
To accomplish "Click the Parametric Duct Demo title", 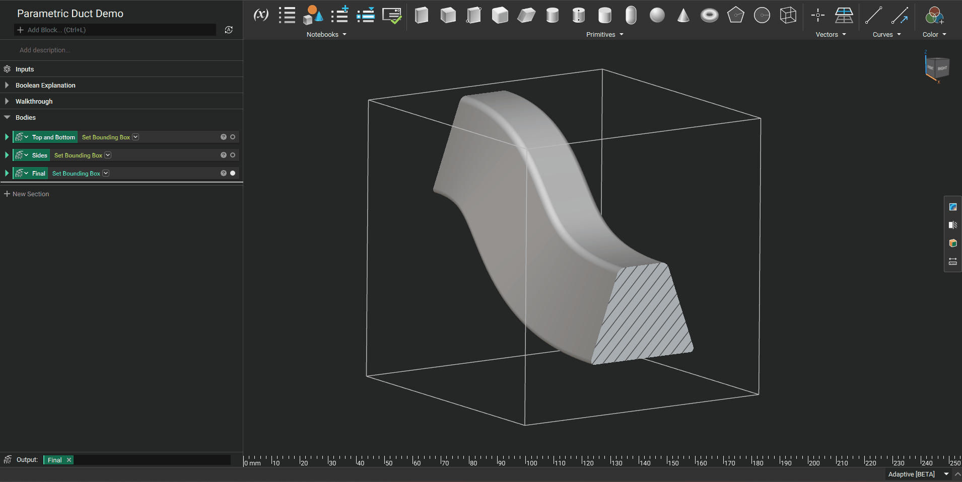I will point(70,14).
